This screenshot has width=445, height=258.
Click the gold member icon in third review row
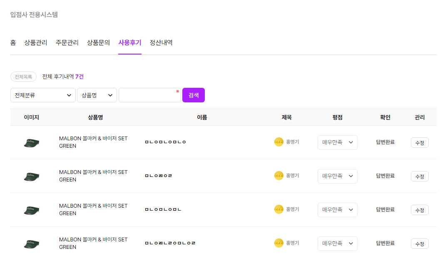278,209
